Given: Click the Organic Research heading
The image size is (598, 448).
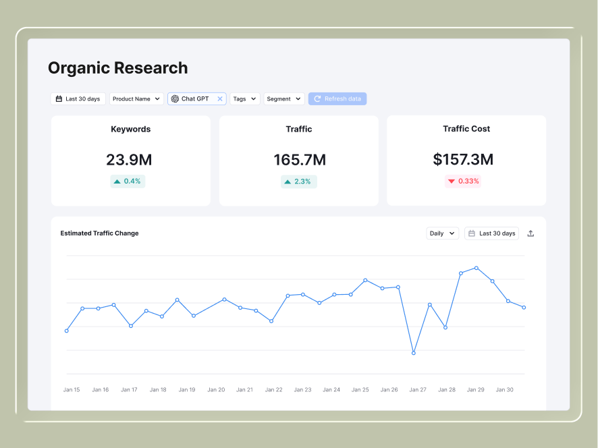Looking at the screenshot, I should point(117,67).
